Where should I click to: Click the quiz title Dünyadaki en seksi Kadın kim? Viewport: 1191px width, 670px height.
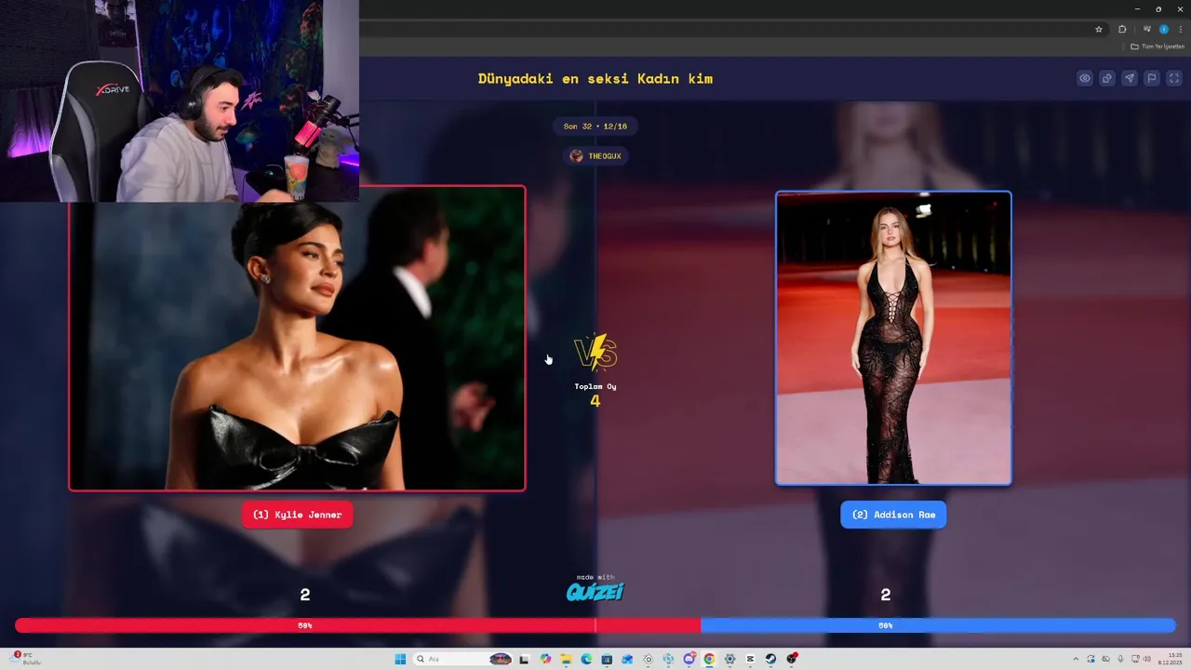click(x=595, y=78)
